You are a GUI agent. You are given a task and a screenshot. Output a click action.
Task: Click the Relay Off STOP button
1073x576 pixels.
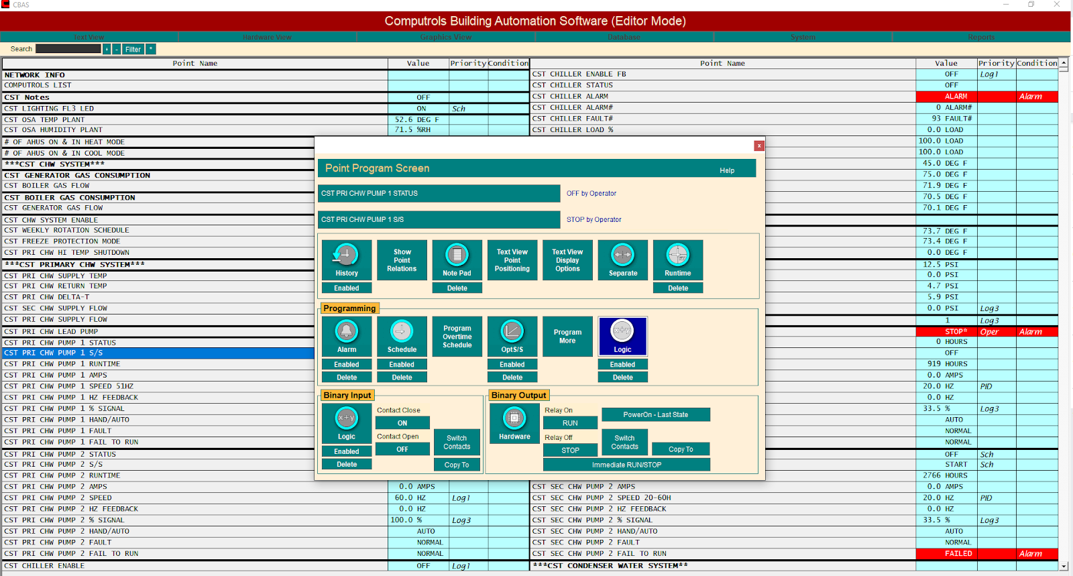click(x=570, y=451)
